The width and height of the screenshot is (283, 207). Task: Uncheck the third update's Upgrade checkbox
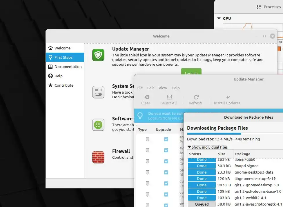coord(166,161)
